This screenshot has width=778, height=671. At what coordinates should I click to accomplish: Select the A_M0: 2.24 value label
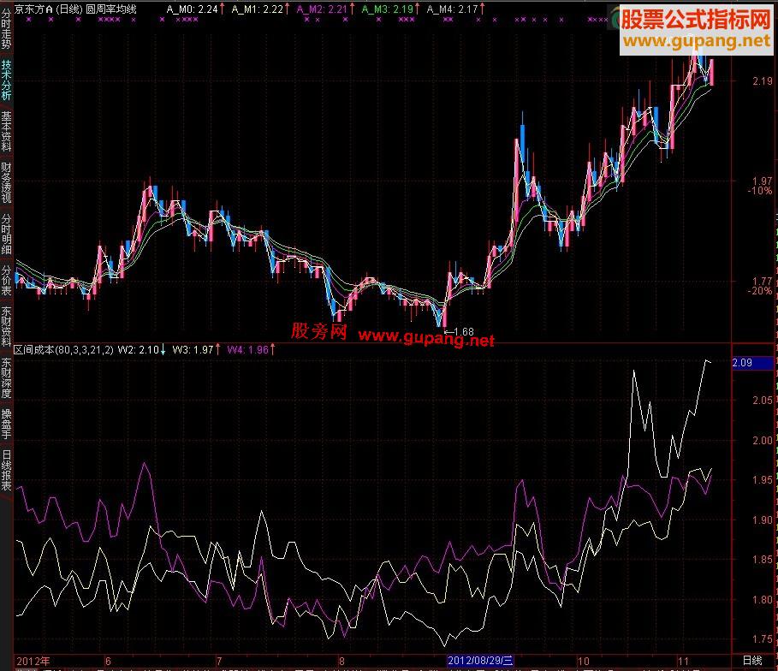[x=195, y=9]
